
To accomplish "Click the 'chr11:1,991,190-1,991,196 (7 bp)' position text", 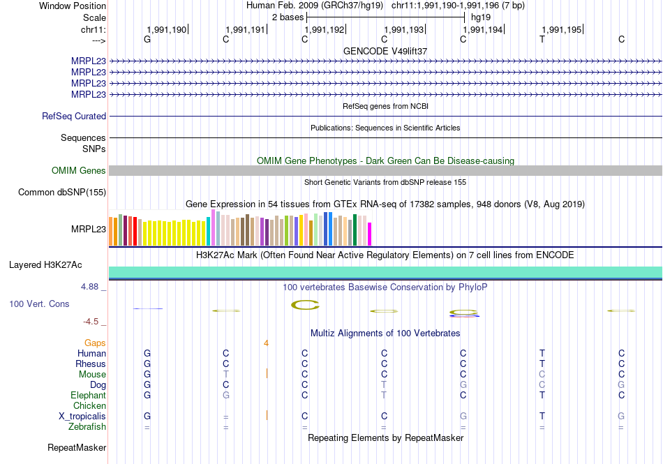I will (458, 6).
